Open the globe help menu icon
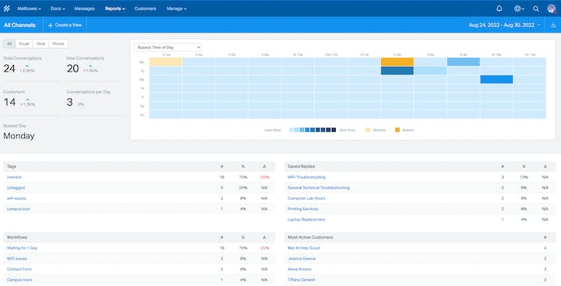 click(519, 9)
